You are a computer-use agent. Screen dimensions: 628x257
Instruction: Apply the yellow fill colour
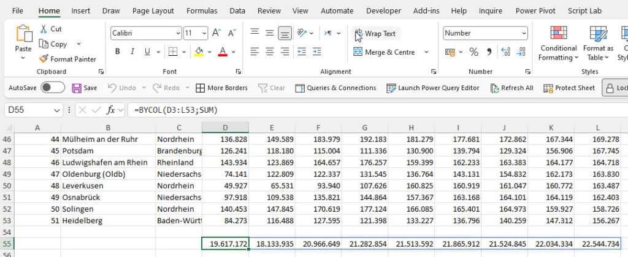pyautogui.click(x=199, y=52)
